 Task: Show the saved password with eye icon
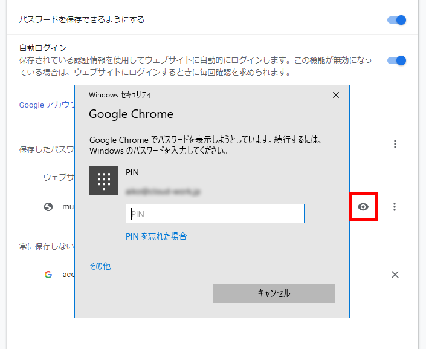pyautogui.click(x=363, y=207)
